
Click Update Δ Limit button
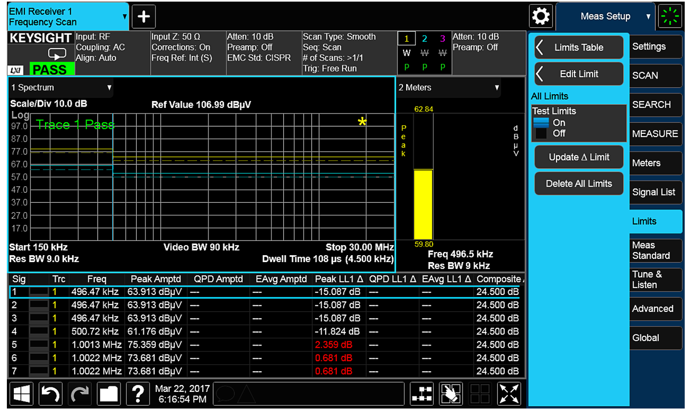579,157
